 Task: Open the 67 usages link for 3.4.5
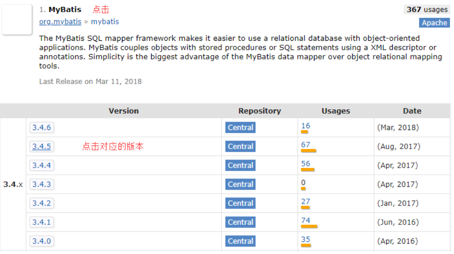tap(305, 145)
